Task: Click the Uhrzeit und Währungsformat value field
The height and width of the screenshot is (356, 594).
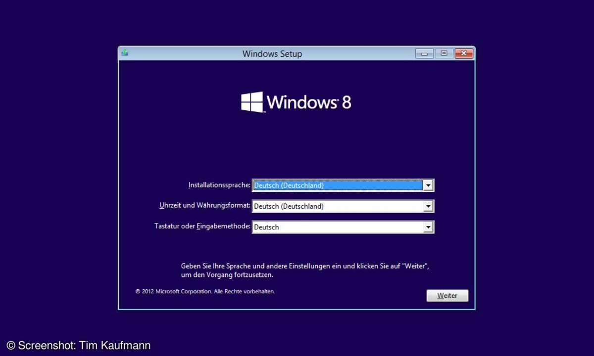Action: point(343,206)
